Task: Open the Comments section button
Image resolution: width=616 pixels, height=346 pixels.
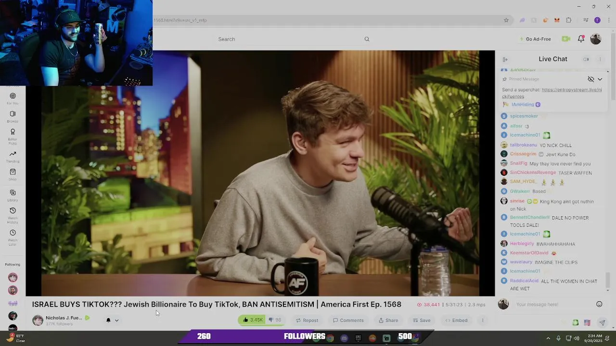Action: pos(348,320)
